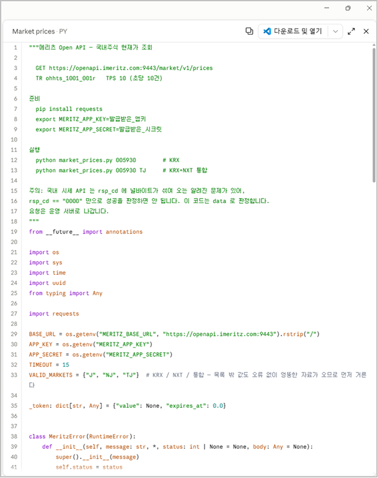
Task: Click the 'import requests' line
Action: tap(54, 313)
